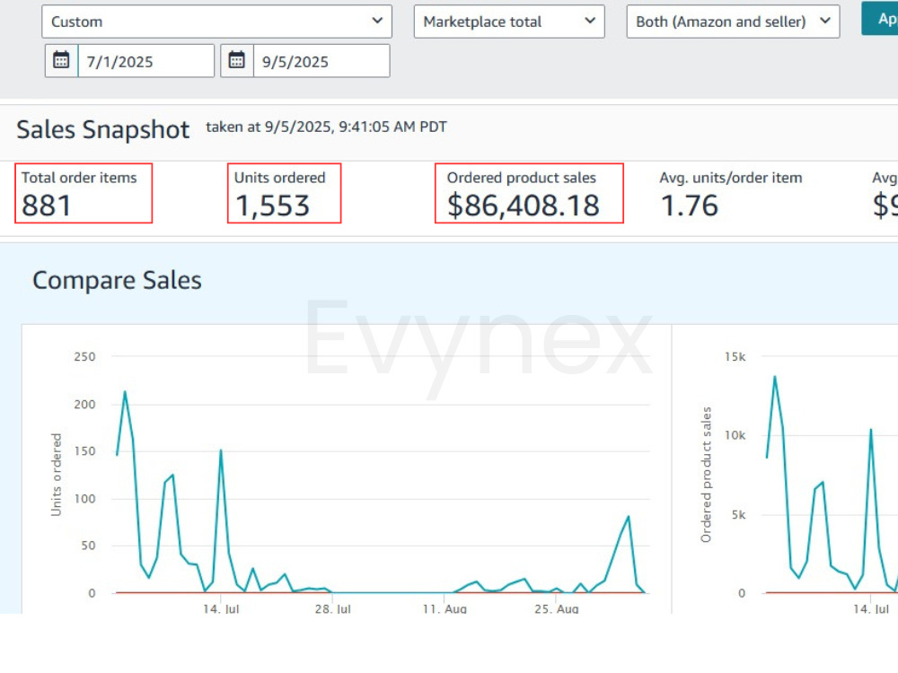
Task: Expand the Custom date range dropdown
Action: (216, 22)
